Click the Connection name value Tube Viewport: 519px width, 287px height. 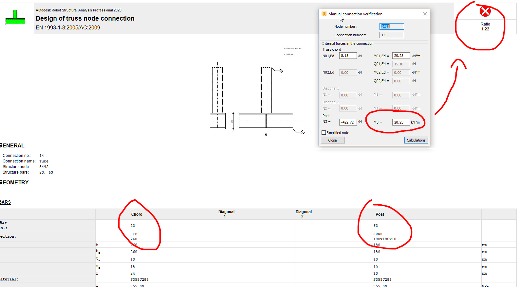(44, 161)
